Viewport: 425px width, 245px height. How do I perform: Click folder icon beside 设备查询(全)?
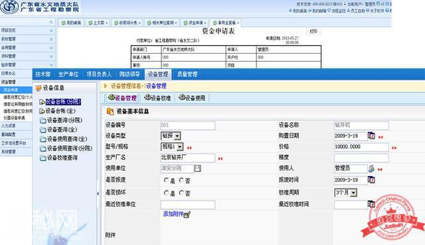click(x=42, y=130)
